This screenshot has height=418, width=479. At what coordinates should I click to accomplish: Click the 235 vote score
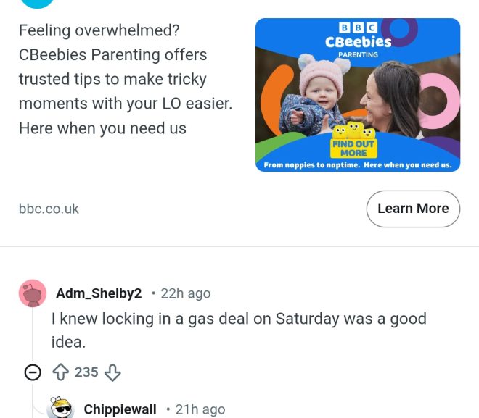86,372
